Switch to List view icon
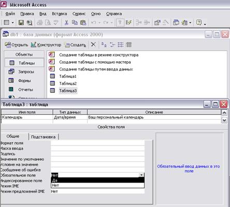 click(121, 45)
